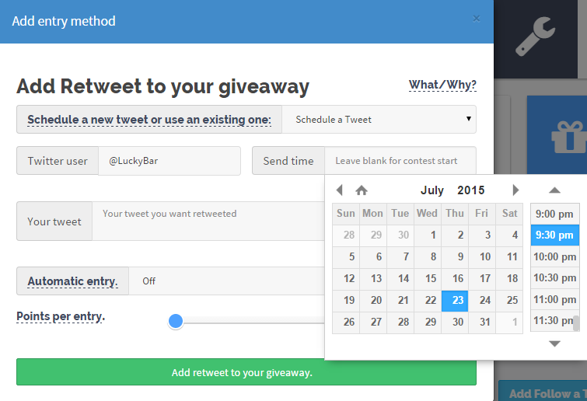The width and height of the screenshot is (587, 401).
Task: Go to next month arrow
Action: pyautogui.click(x=515, y=190)
